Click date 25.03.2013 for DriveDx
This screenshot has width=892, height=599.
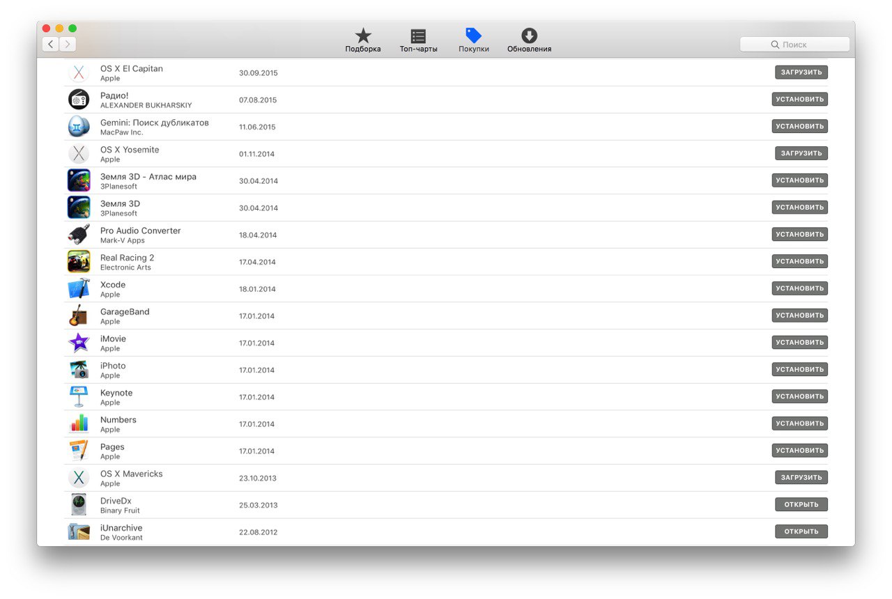(x=258, y=506)
